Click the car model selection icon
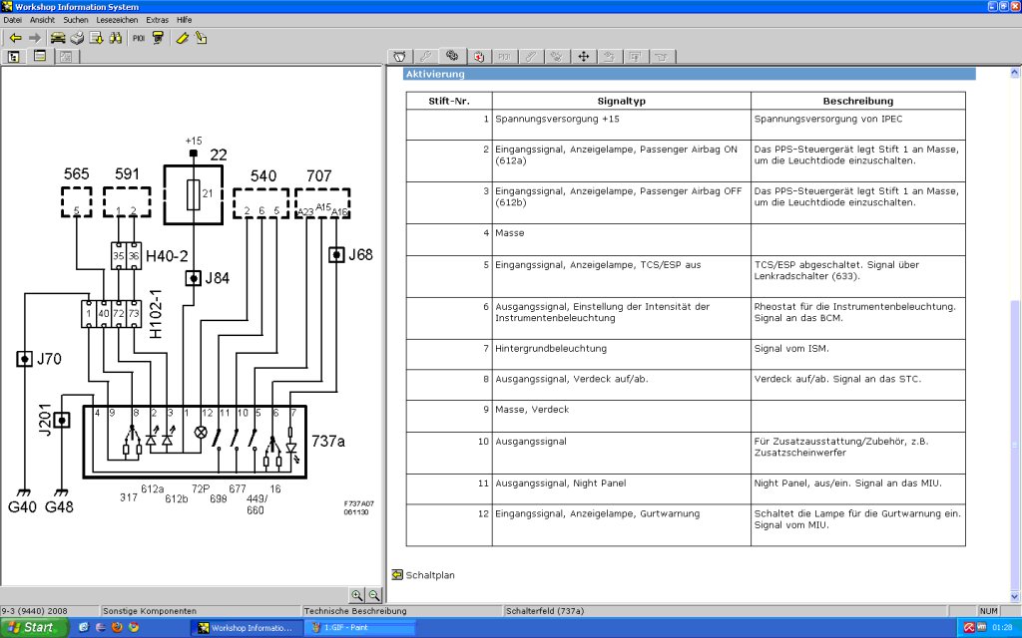The width and height of the screenshot is (1022, 638). (58, 39)
